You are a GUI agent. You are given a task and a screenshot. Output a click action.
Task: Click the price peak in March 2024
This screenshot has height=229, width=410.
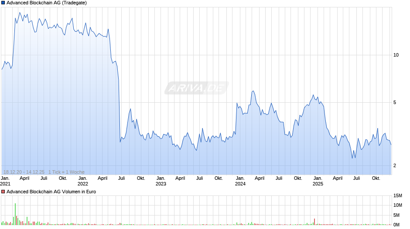click(253, 91)
